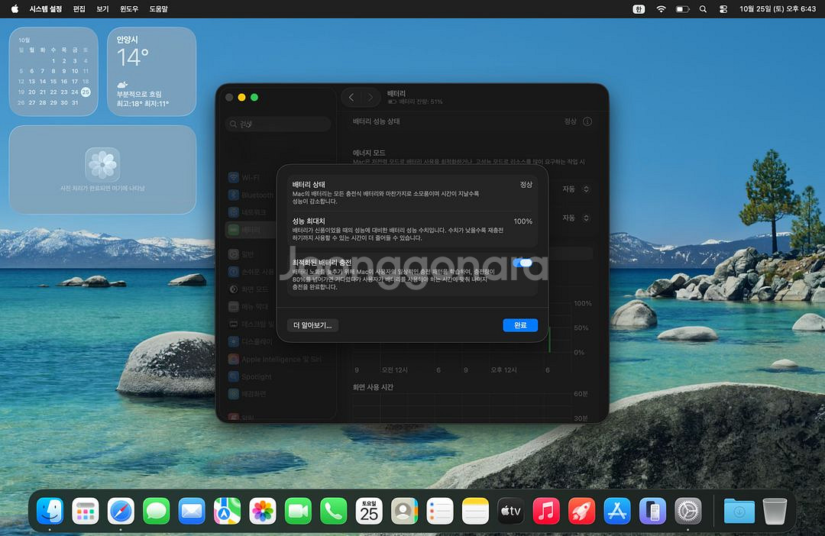Open the Apple menu
The image size is (825, 536).
tap(15, 9)
